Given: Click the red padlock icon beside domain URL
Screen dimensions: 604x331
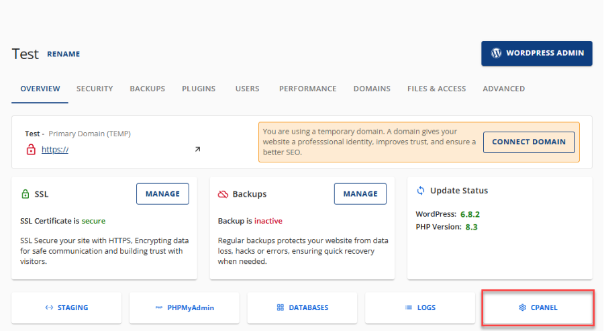Looking at the screenshot, I should point(30,149).
